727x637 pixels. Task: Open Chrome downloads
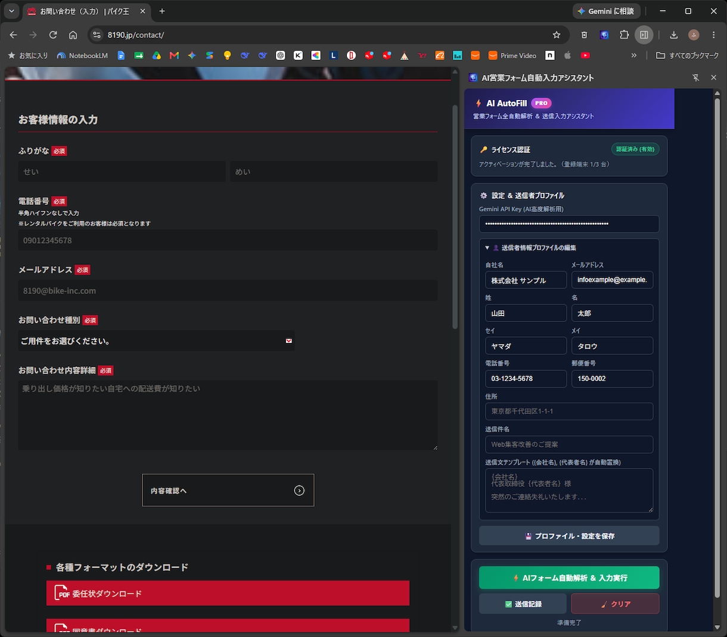[674, 35]
